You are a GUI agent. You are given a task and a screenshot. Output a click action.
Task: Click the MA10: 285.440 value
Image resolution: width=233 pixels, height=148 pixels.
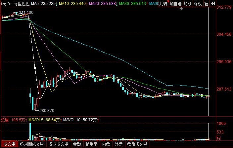pos(72,4)
